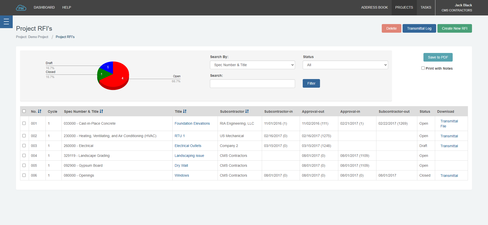The height and width of the screenshot is (225, 488).
Task: Download Transmittal for RFI 001
Action: tap(449, 121)
